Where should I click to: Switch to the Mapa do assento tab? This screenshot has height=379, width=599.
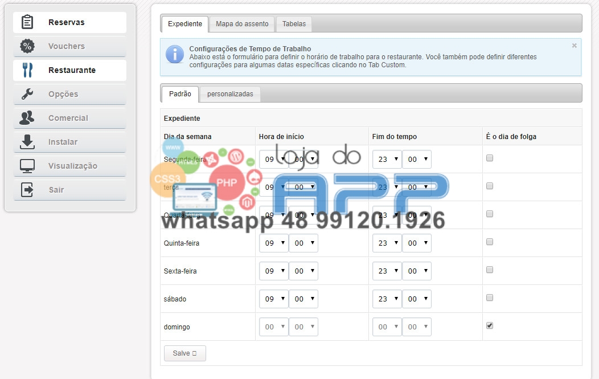(242, 24)
